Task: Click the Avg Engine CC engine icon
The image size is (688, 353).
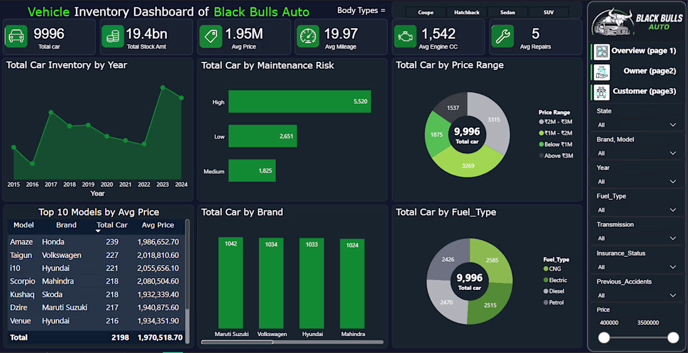Action: click(x=405, y=36)
